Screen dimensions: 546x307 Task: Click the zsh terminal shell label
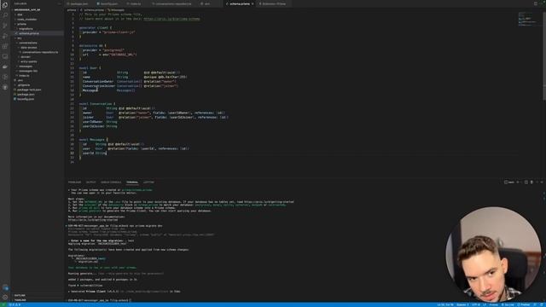(x=511, y=182)
